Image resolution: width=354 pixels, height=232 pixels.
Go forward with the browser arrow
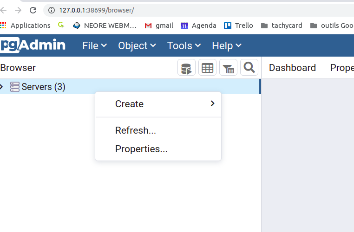(18, 10)
